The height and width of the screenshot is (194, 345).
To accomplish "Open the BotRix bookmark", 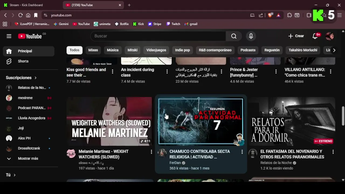I will click(x=122, y=24).
